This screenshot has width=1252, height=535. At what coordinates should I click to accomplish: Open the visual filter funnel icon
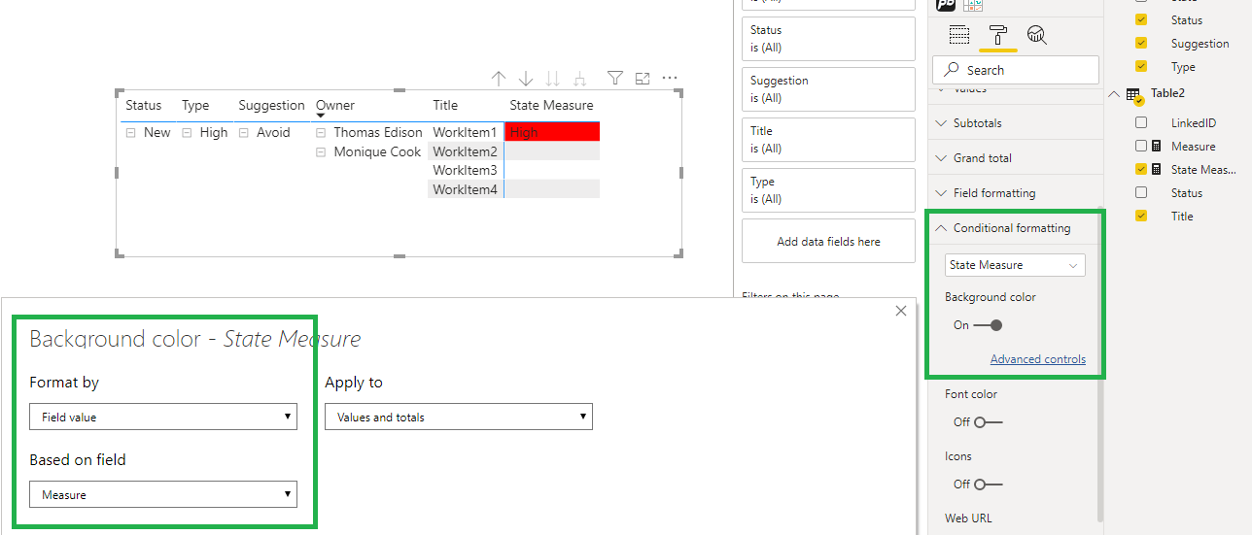pyautogui.click(x=615, y=78)
